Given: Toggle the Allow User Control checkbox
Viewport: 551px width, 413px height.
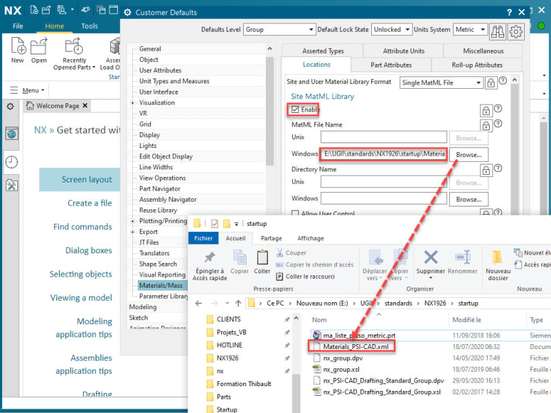Looking at the screenshot, I should pos(295,213).
